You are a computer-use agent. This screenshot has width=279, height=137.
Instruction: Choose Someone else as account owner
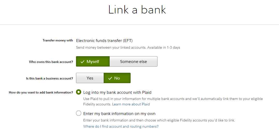click(133, 62)
